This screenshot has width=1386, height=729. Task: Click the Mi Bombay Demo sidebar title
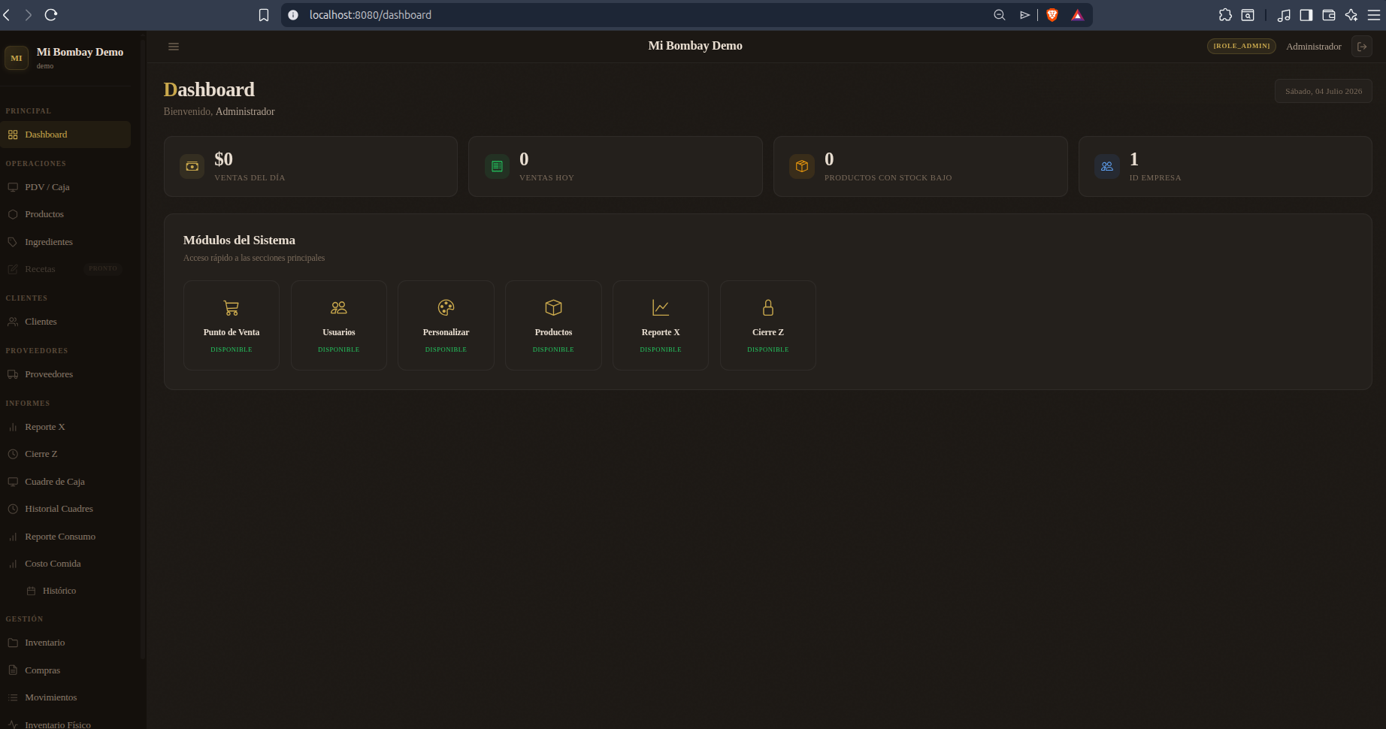point(80,52)
